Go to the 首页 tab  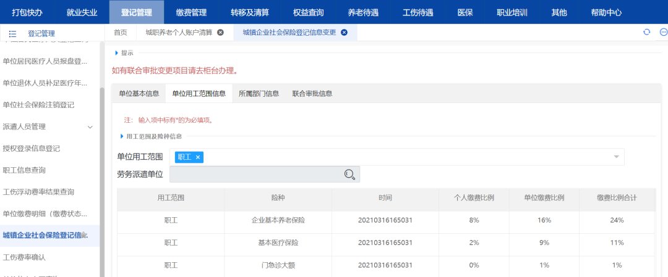[x=121, y=33]
